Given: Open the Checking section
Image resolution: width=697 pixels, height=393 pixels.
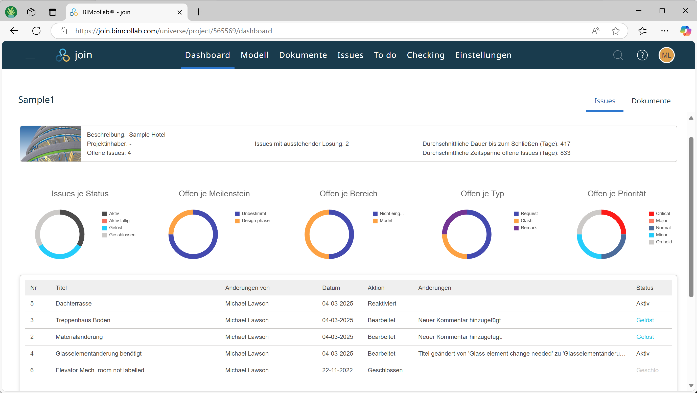Looking at the screenshot, I should (425, 55).
